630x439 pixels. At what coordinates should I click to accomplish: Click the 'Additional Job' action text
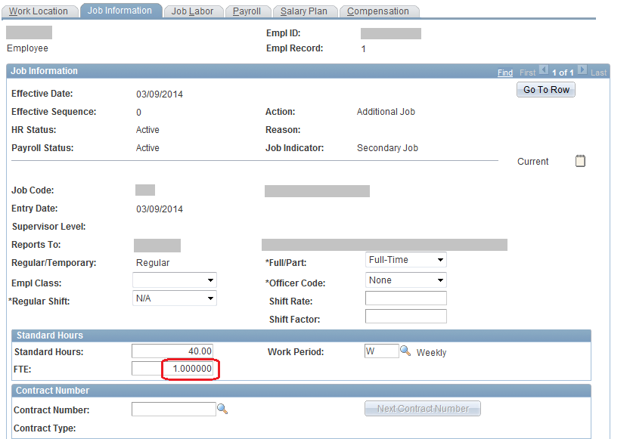point(386,112)
